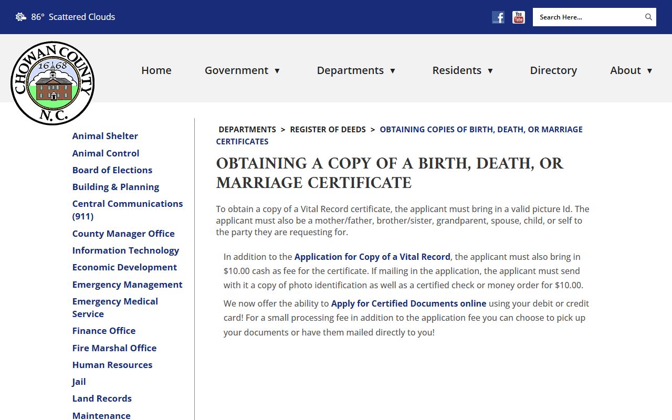This screenshot has height=420, width=672.
Task: Open Maintenance department link
Action: point(101,415)
